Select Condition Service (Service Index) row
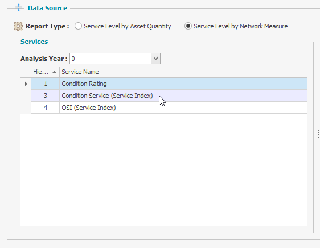The width and height of the screenshot is (320, 248). coord(169,96)
